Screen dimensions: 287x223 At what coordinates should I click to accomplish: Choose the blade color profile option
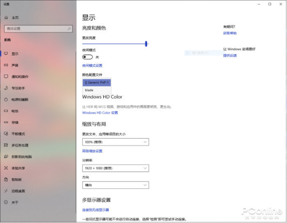pyautogui.click(x=97, y=90)
